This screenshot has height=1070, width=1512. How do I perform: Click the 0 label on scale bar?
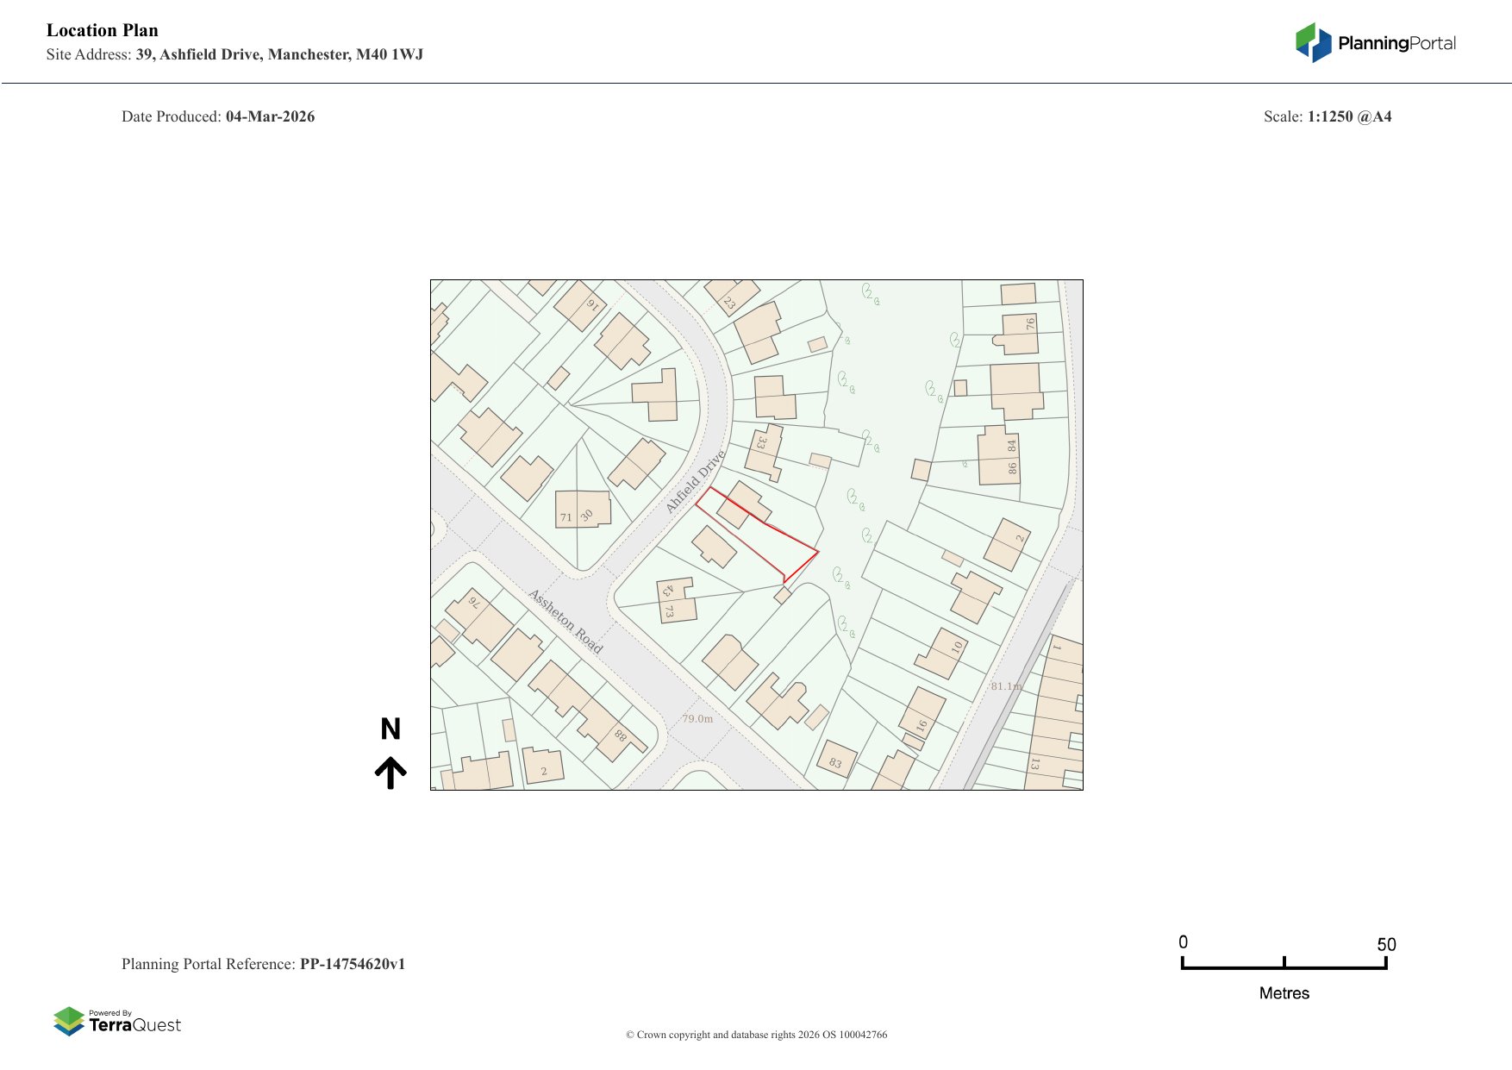(1183, 942)
